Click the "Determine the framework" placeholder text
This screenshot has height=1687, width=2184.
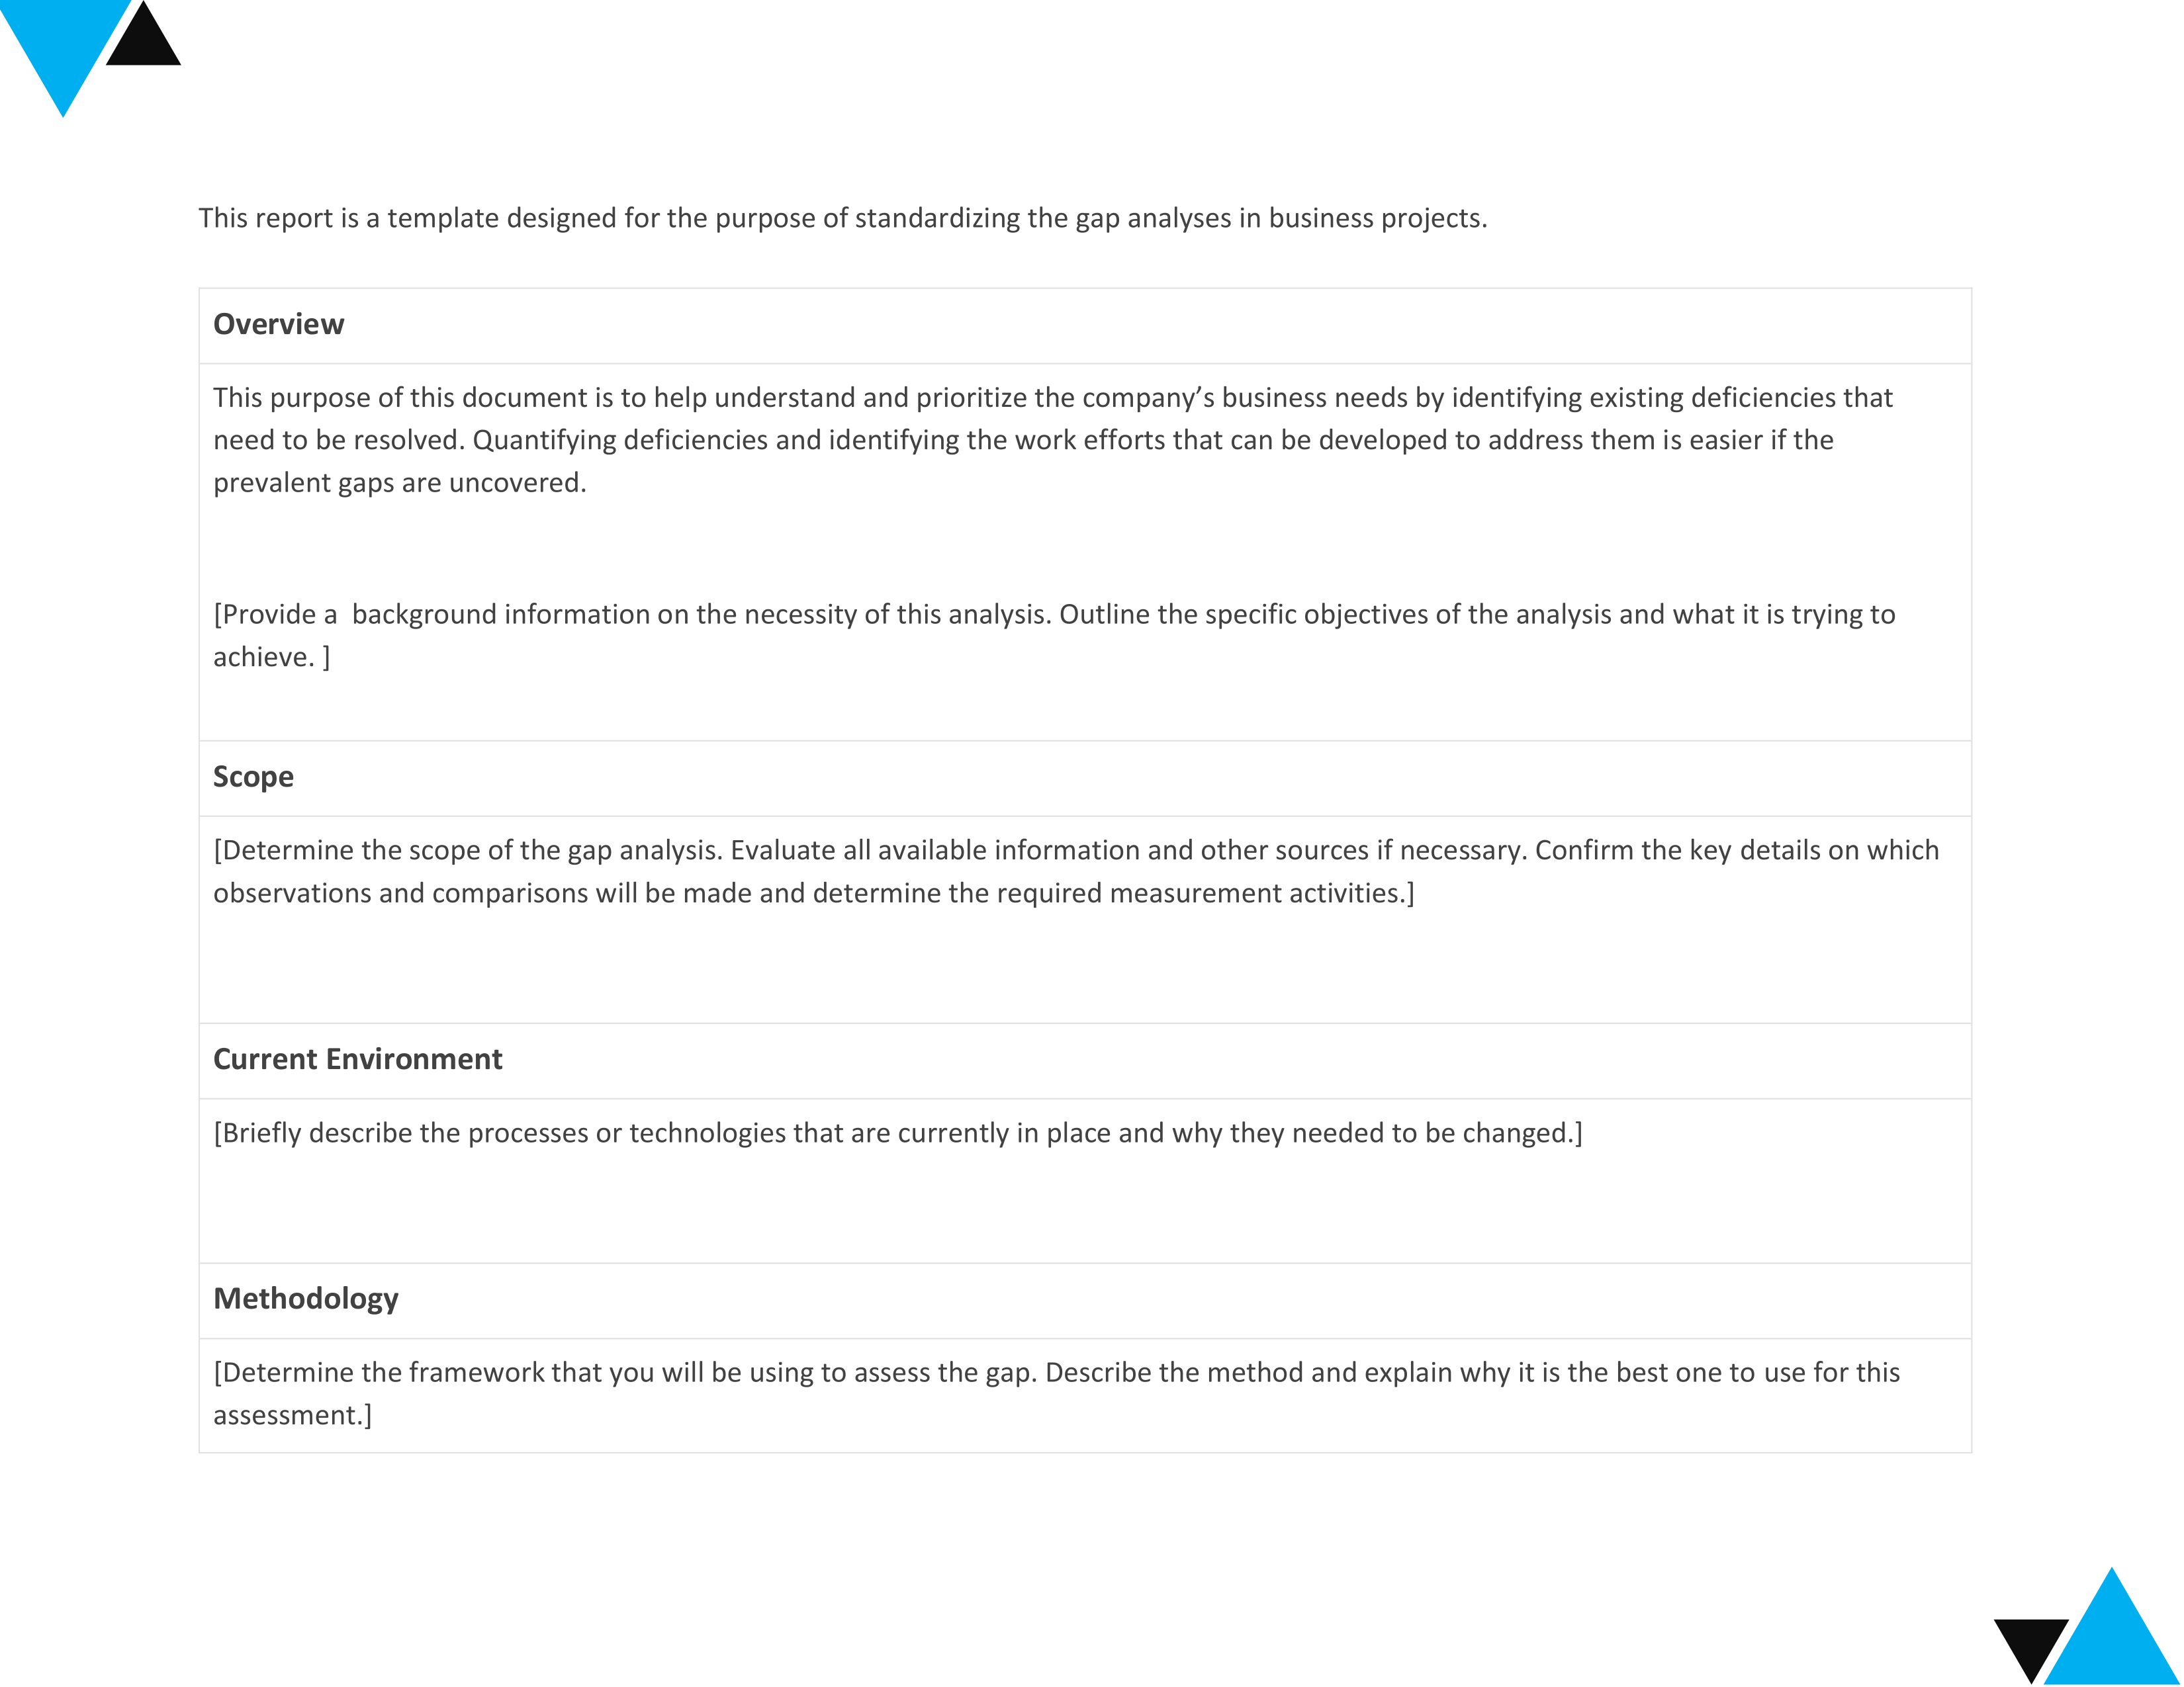click(x=1056, y=1373)
